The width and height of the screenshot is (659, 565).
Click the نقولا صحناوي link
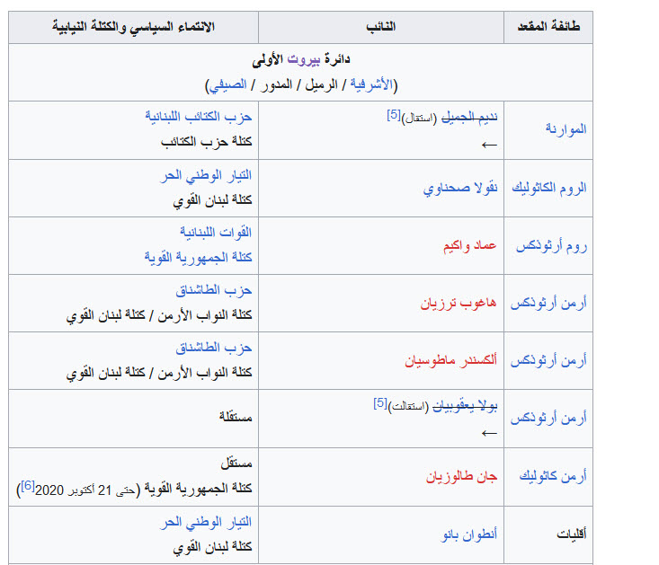(x=460, y=188)
